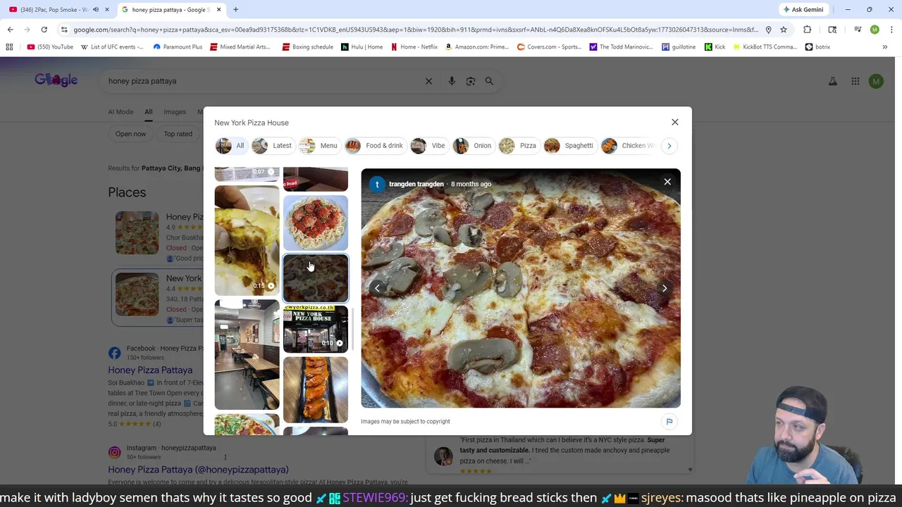Open the Extensions puzzle icon
902x507 pixels.
tap(807, 30)
